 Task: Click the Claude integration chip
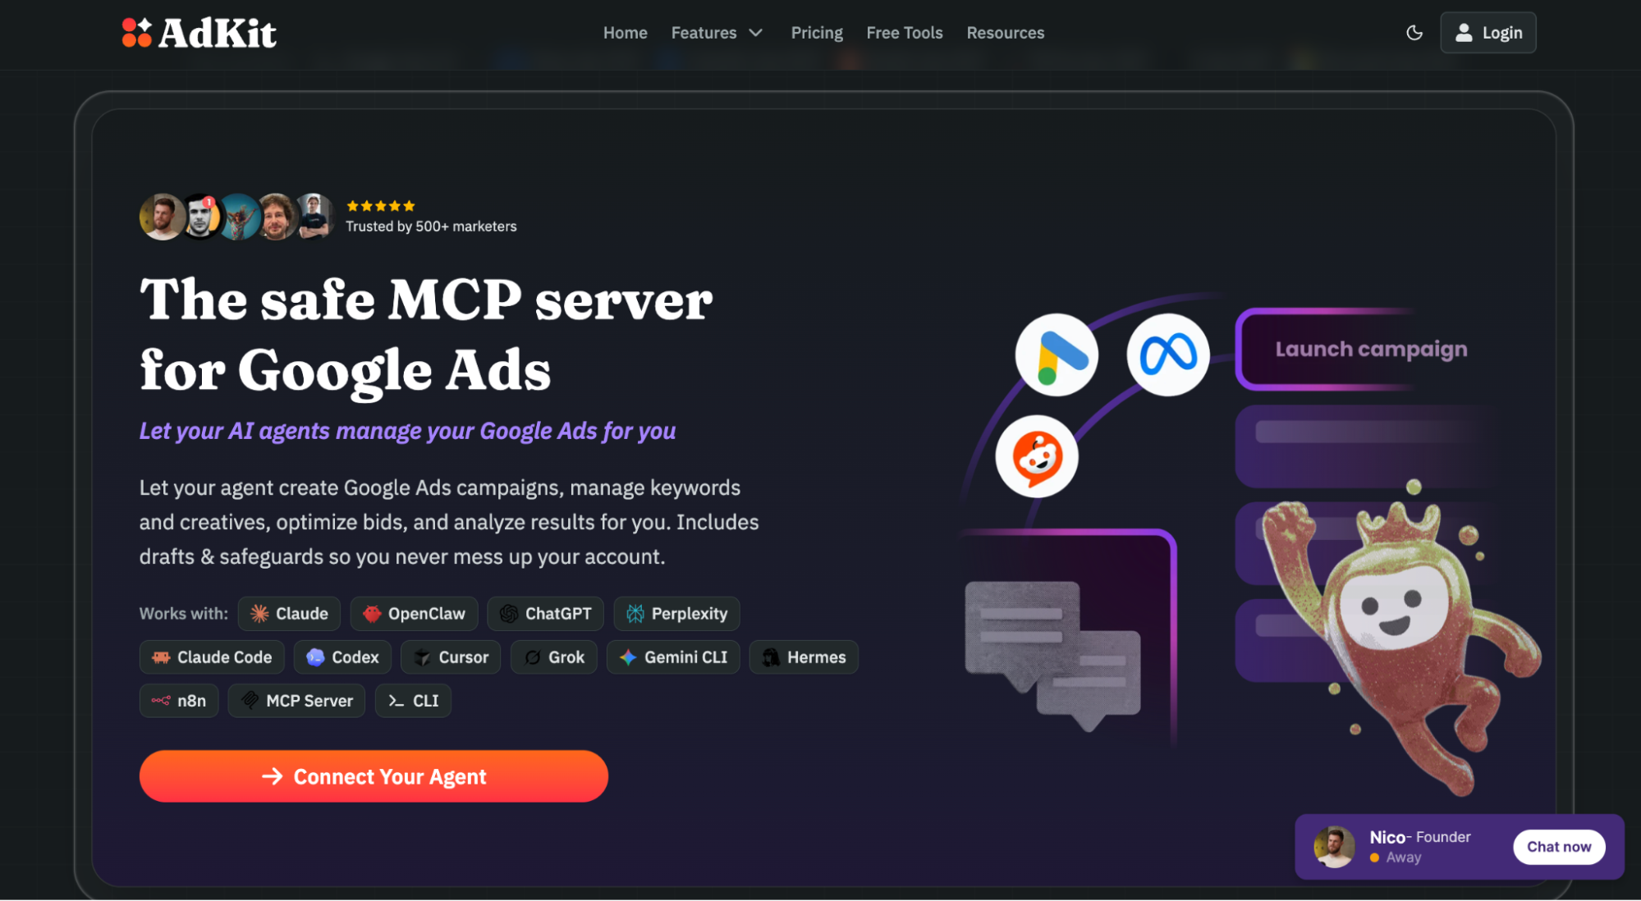click(x=289, y=614)
